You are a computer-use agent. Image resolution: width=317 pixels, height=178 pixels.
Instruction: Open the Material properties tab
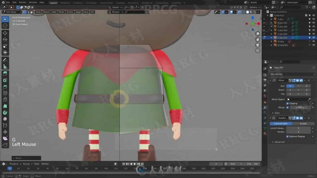pos(265,133)
